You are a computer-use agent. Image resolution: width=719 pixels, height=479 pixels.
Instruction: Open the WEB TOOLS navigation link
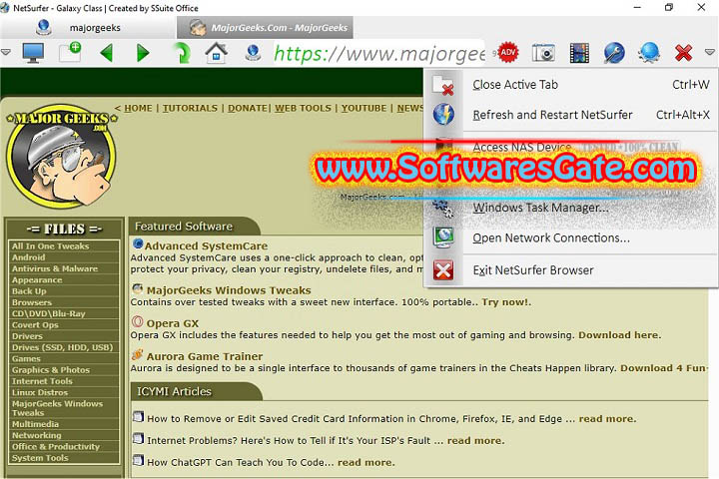click(x=303, y=108)
